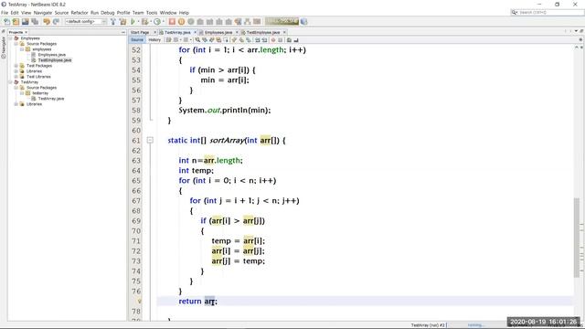Click the Stop Macro Recording icon

280,40
